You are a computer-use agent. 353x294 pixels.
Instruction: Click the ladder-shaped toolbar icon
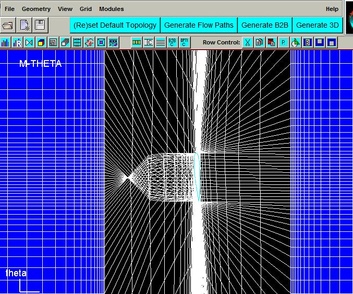tap(77, 42)
